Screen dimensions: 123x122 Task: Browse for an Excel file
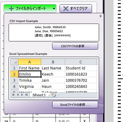pos(75,105)
